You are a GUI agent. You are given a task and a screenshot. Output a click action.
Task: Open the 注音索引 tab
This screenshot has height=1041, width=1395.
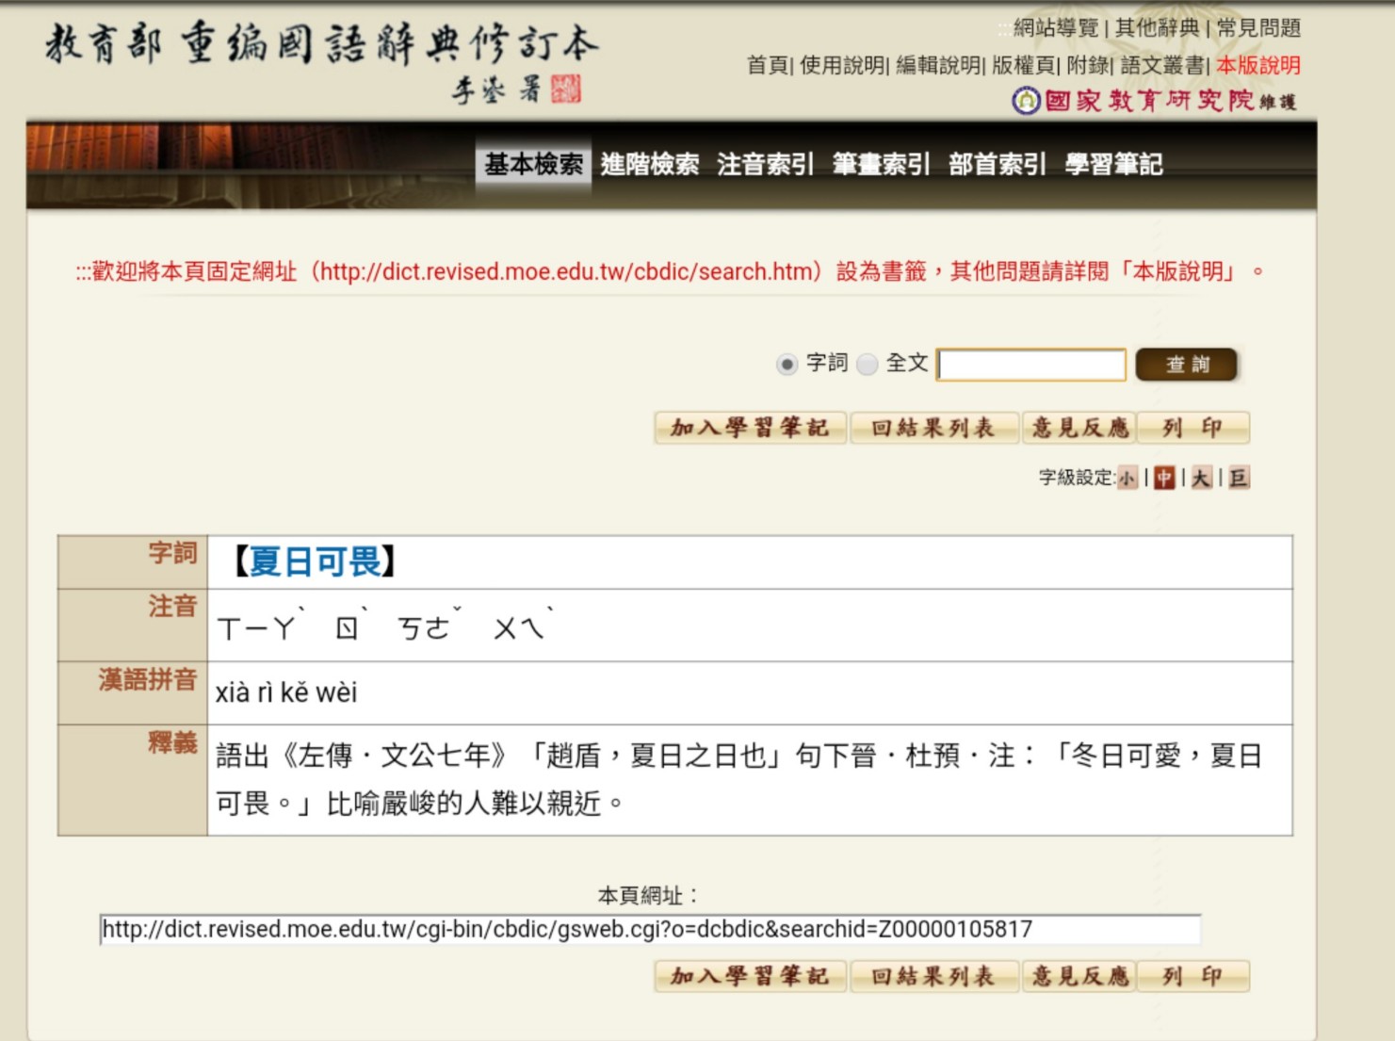click(x=765, y=165)
